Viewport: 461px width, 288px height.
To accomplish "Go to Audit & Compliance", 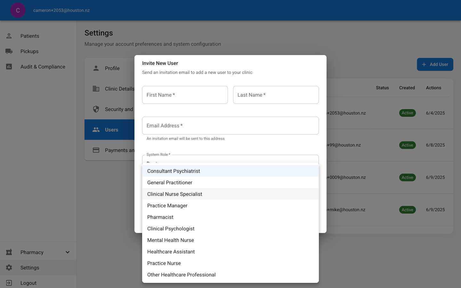I will click(38, 67).
